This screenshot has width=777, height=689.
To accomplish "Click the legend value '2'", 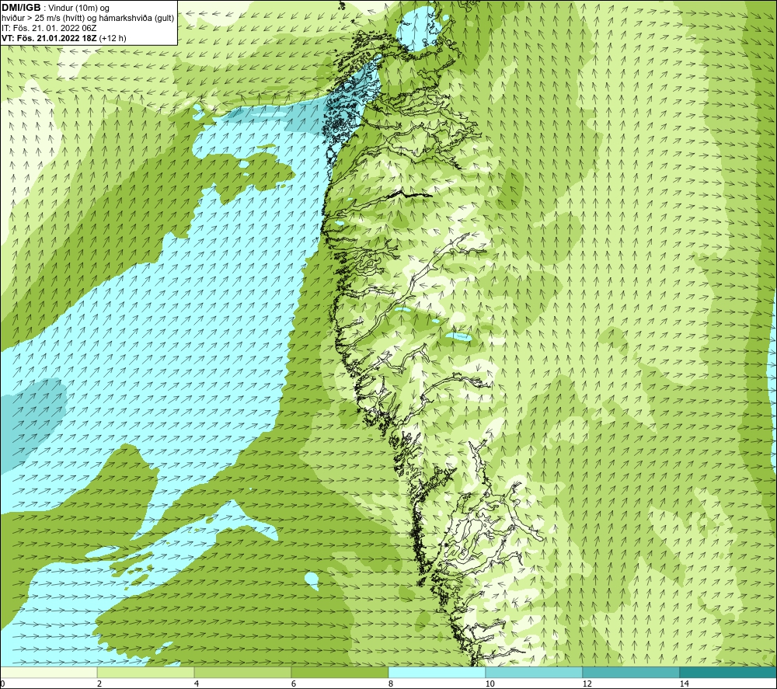I will tap(99, 684).
